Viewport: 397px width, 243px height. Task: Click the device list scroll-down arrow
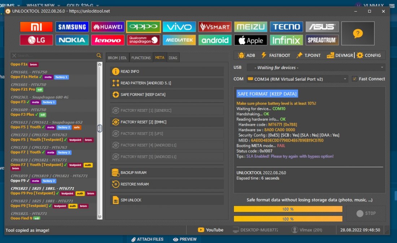click(100, 217)
